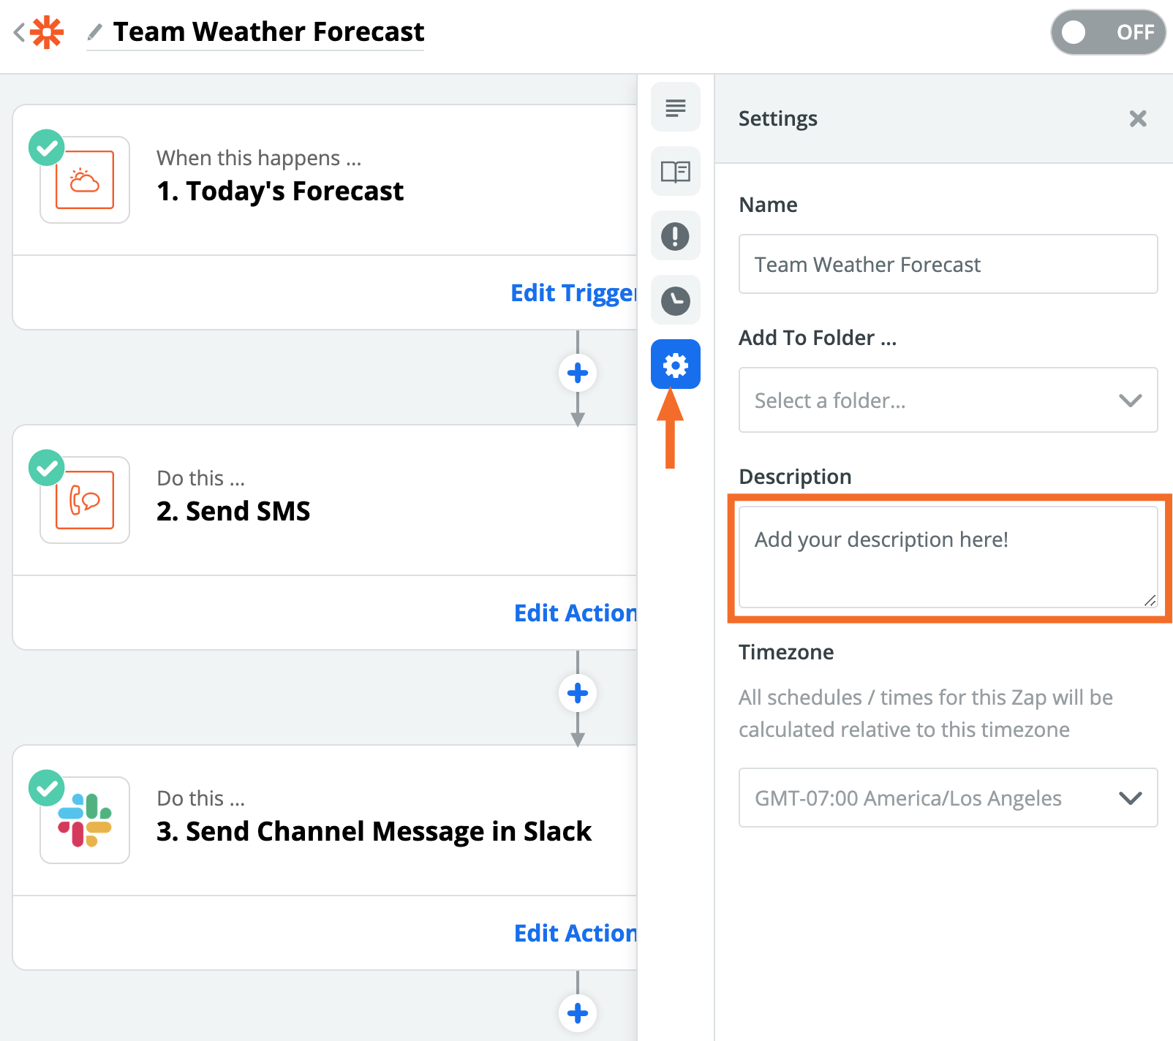Open the GMT-07:00 timezone dropdown
1173x1041 pixels.
coord(948,798)
